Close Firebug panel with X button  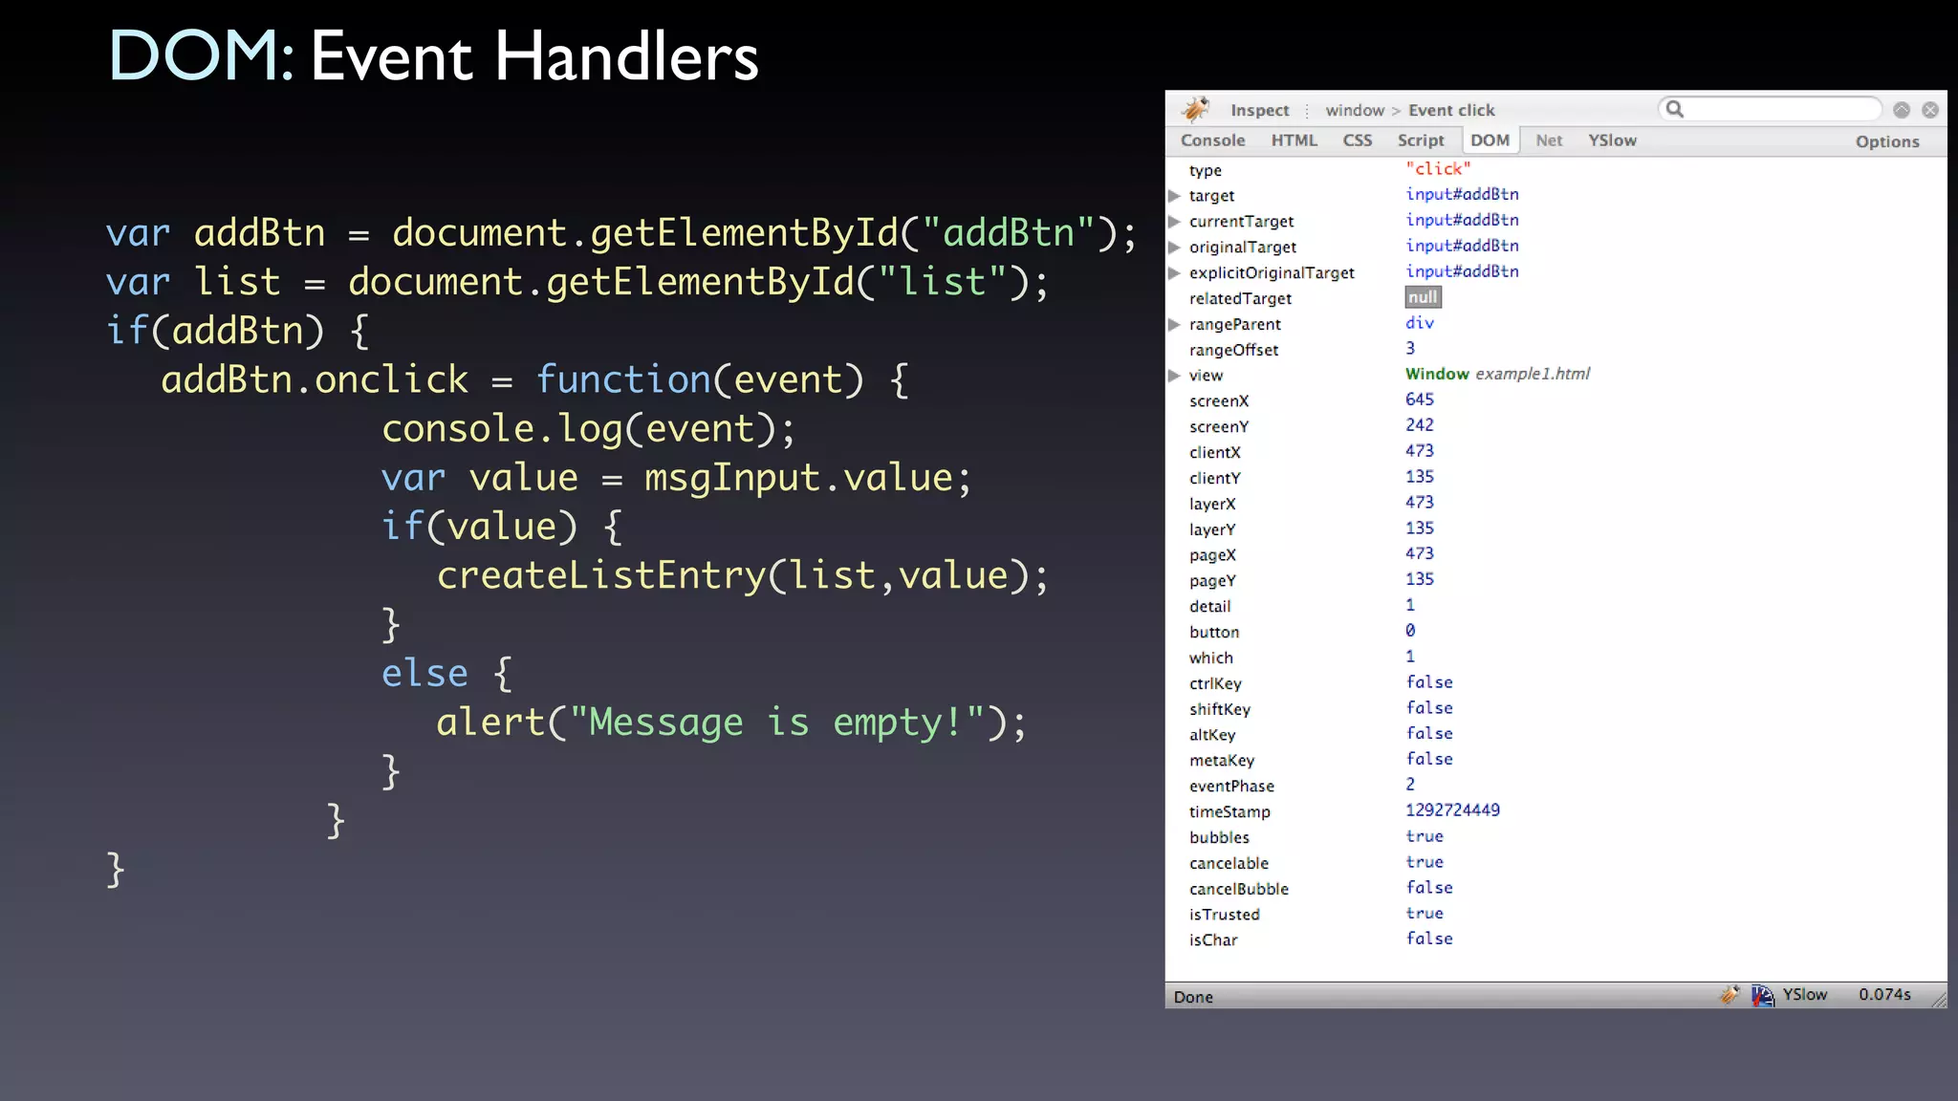[1930, 110]
